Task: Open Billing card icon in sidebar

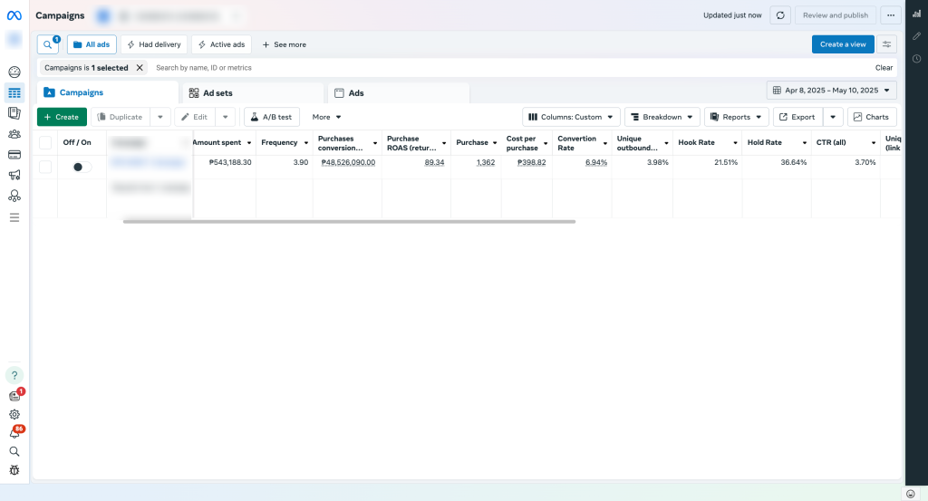Action: tap(14, 154)
